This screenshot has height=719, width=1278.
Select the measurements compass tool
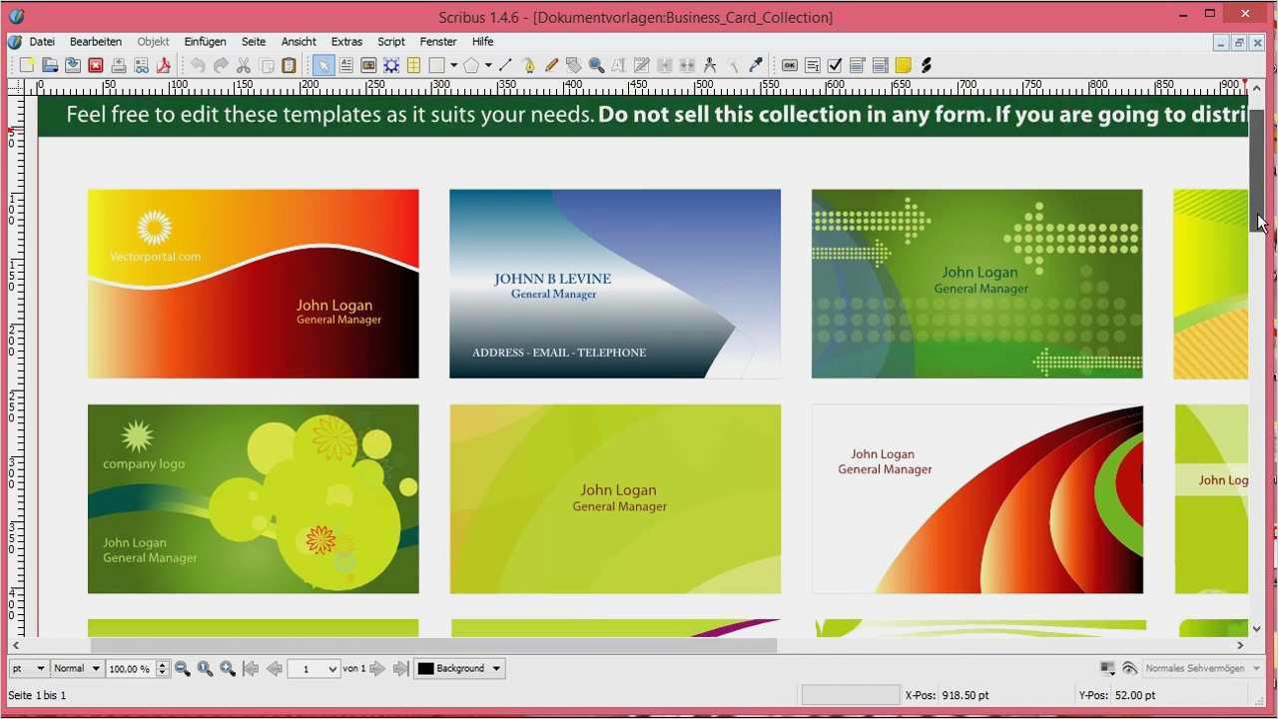click(x=710, y=65)
